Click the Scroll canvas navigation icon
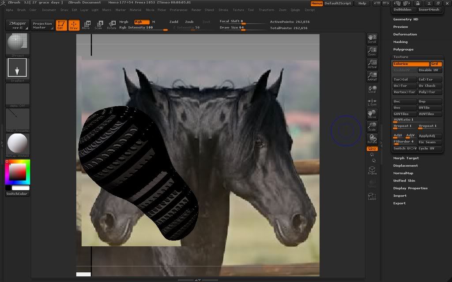This screenshot has width=452, height=282. point(372,39)
